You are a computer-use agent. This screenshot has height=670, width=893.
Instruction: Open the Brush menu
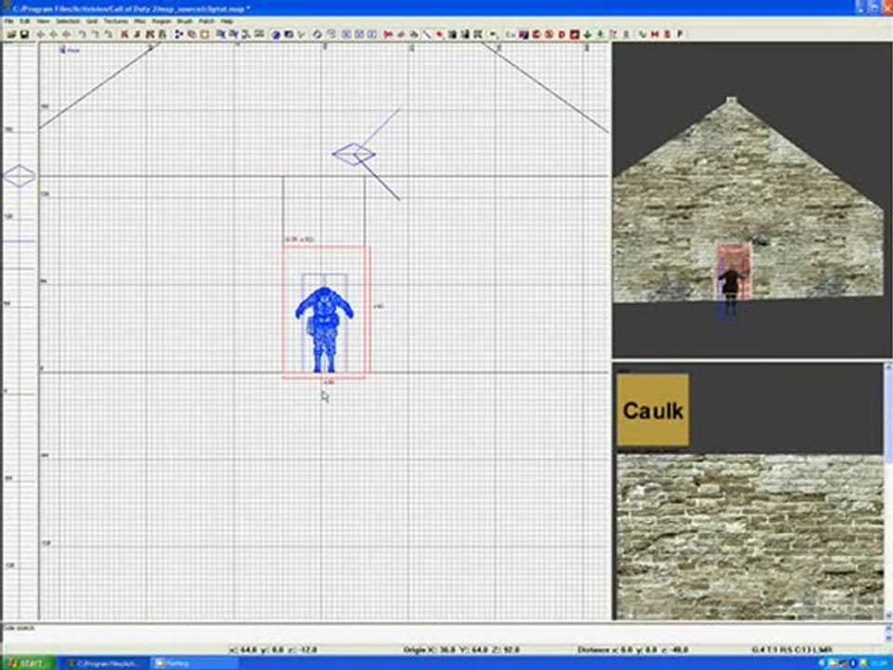pyautogui.click(x=185, y=21)
